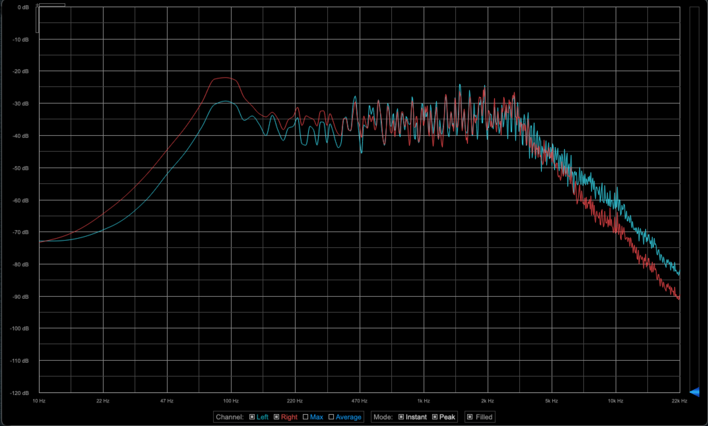The width and height of the screenshot is (708, 426).
Task: Click the 10 Hz frequency axis label
Action: point(39,401)
